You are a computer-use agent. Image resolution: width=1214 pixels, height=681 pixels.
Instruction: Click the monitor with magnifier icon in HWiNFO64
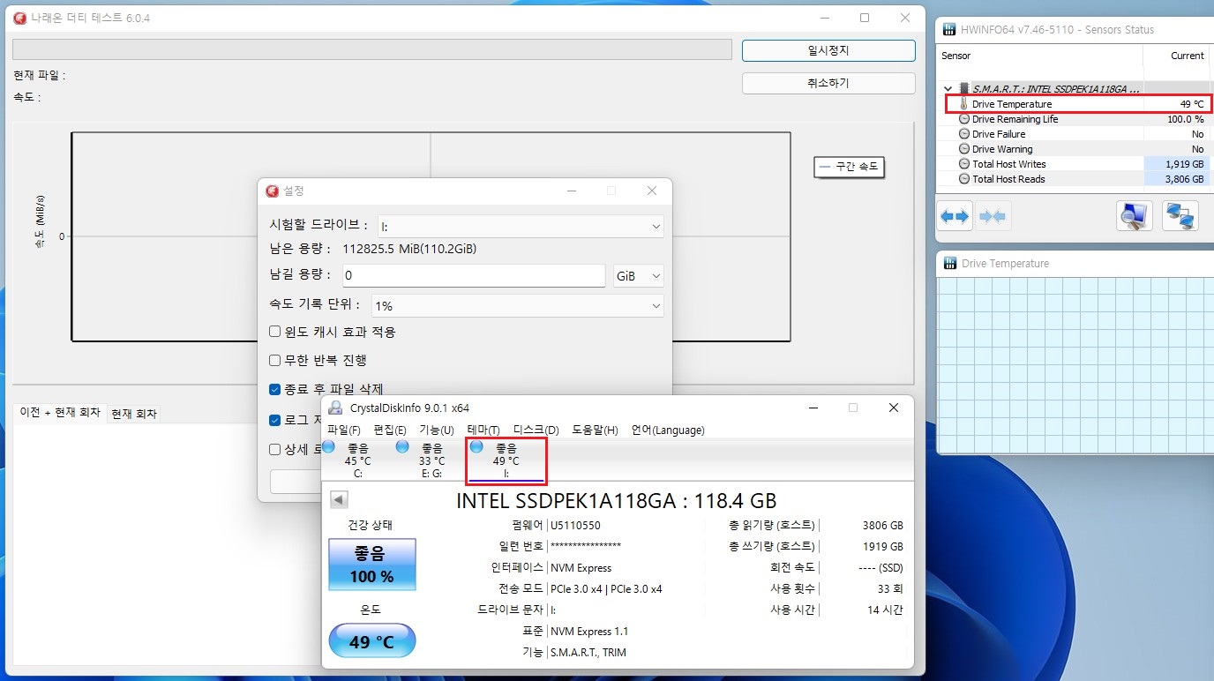tap(1135, 215)
